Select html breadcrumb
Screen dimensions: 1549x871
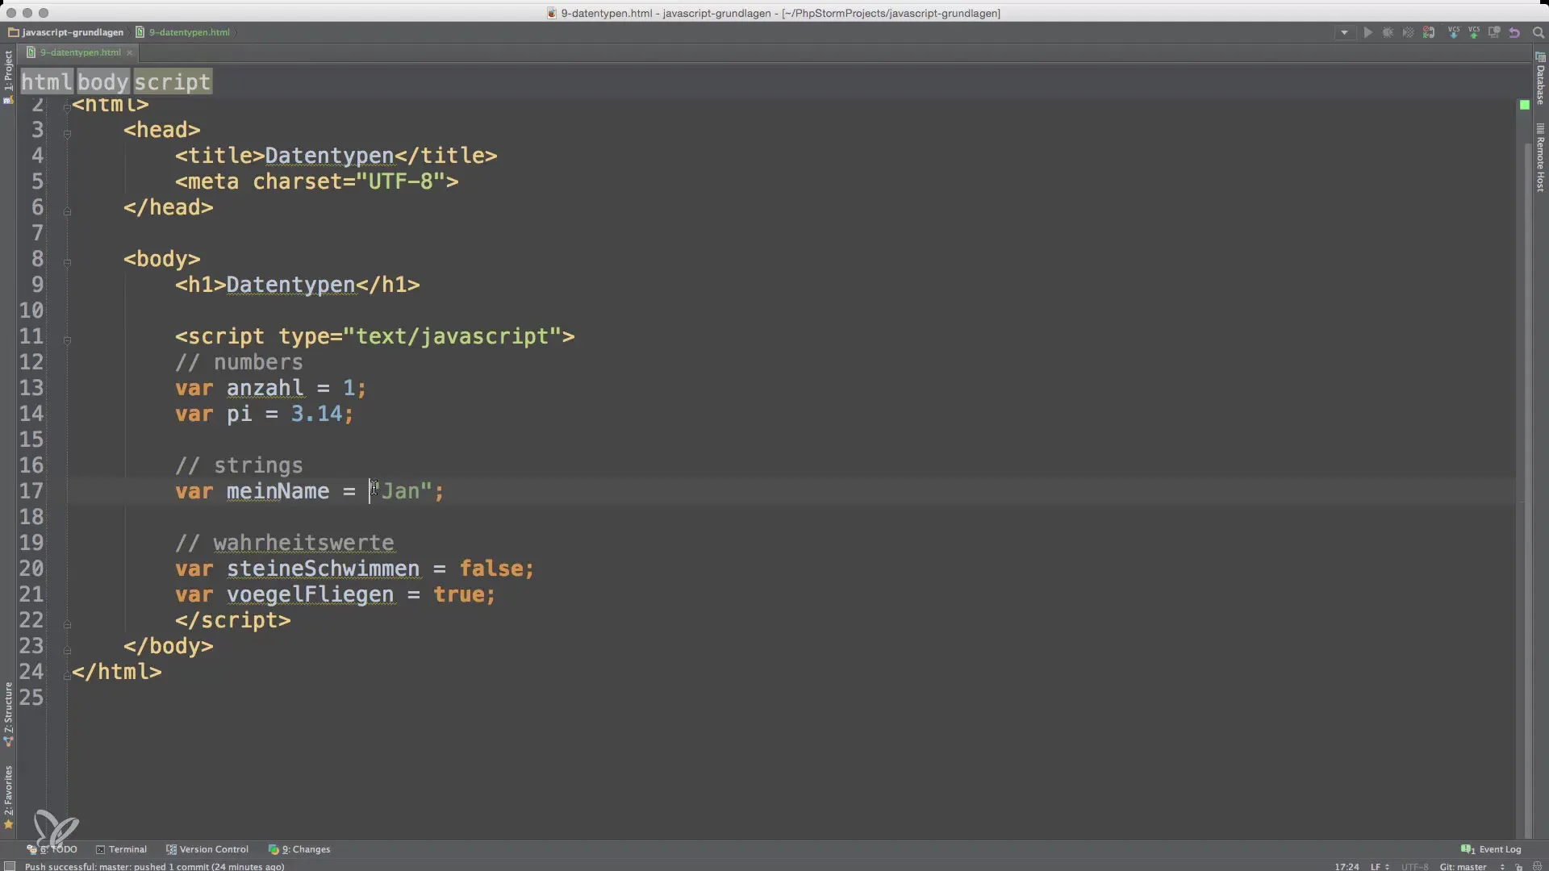pos(47,81)
